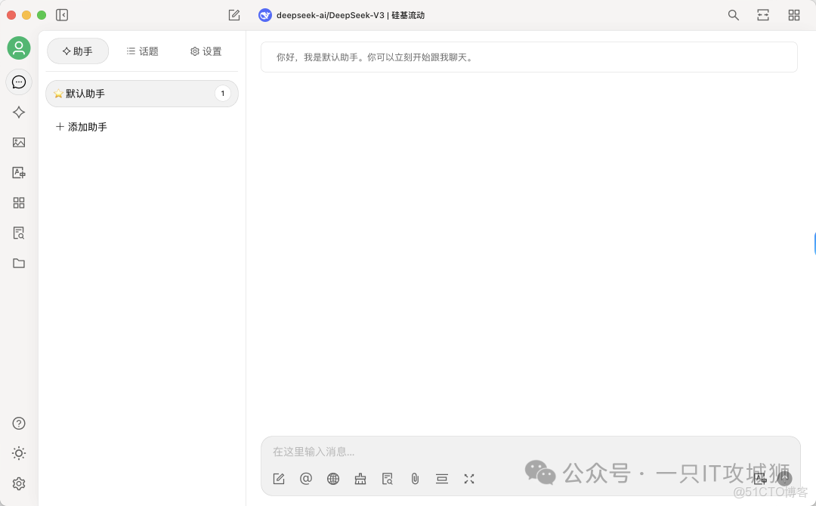This screenshot has width=816, height=506.
Task: Select the agents sparkle icon in sidebar
Action: pyautogui.click(x=18, y=112)
